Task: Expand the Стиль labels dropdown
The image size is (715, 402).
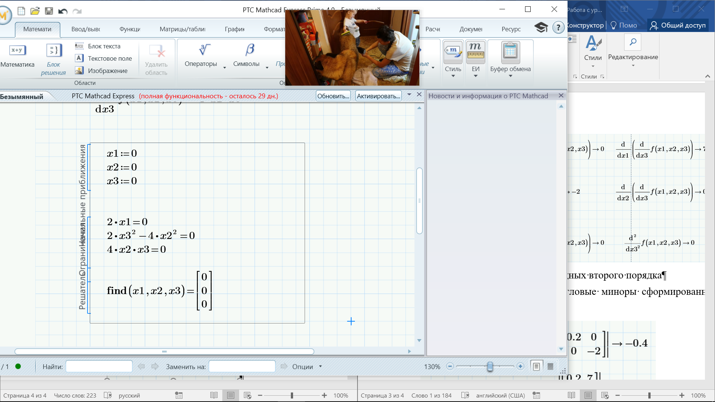Action: [x=453, y=76]
